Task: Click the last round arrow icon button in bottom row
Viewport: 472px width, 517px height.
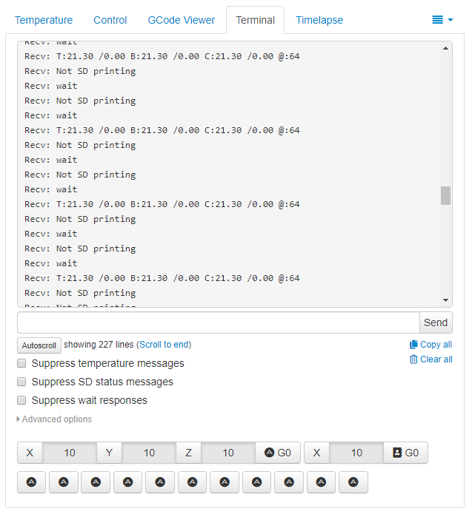Action: (x=353, y=482)
